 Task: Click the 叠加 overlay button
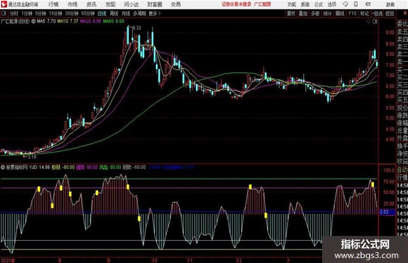pyautogui.click(x=303, y=13)
